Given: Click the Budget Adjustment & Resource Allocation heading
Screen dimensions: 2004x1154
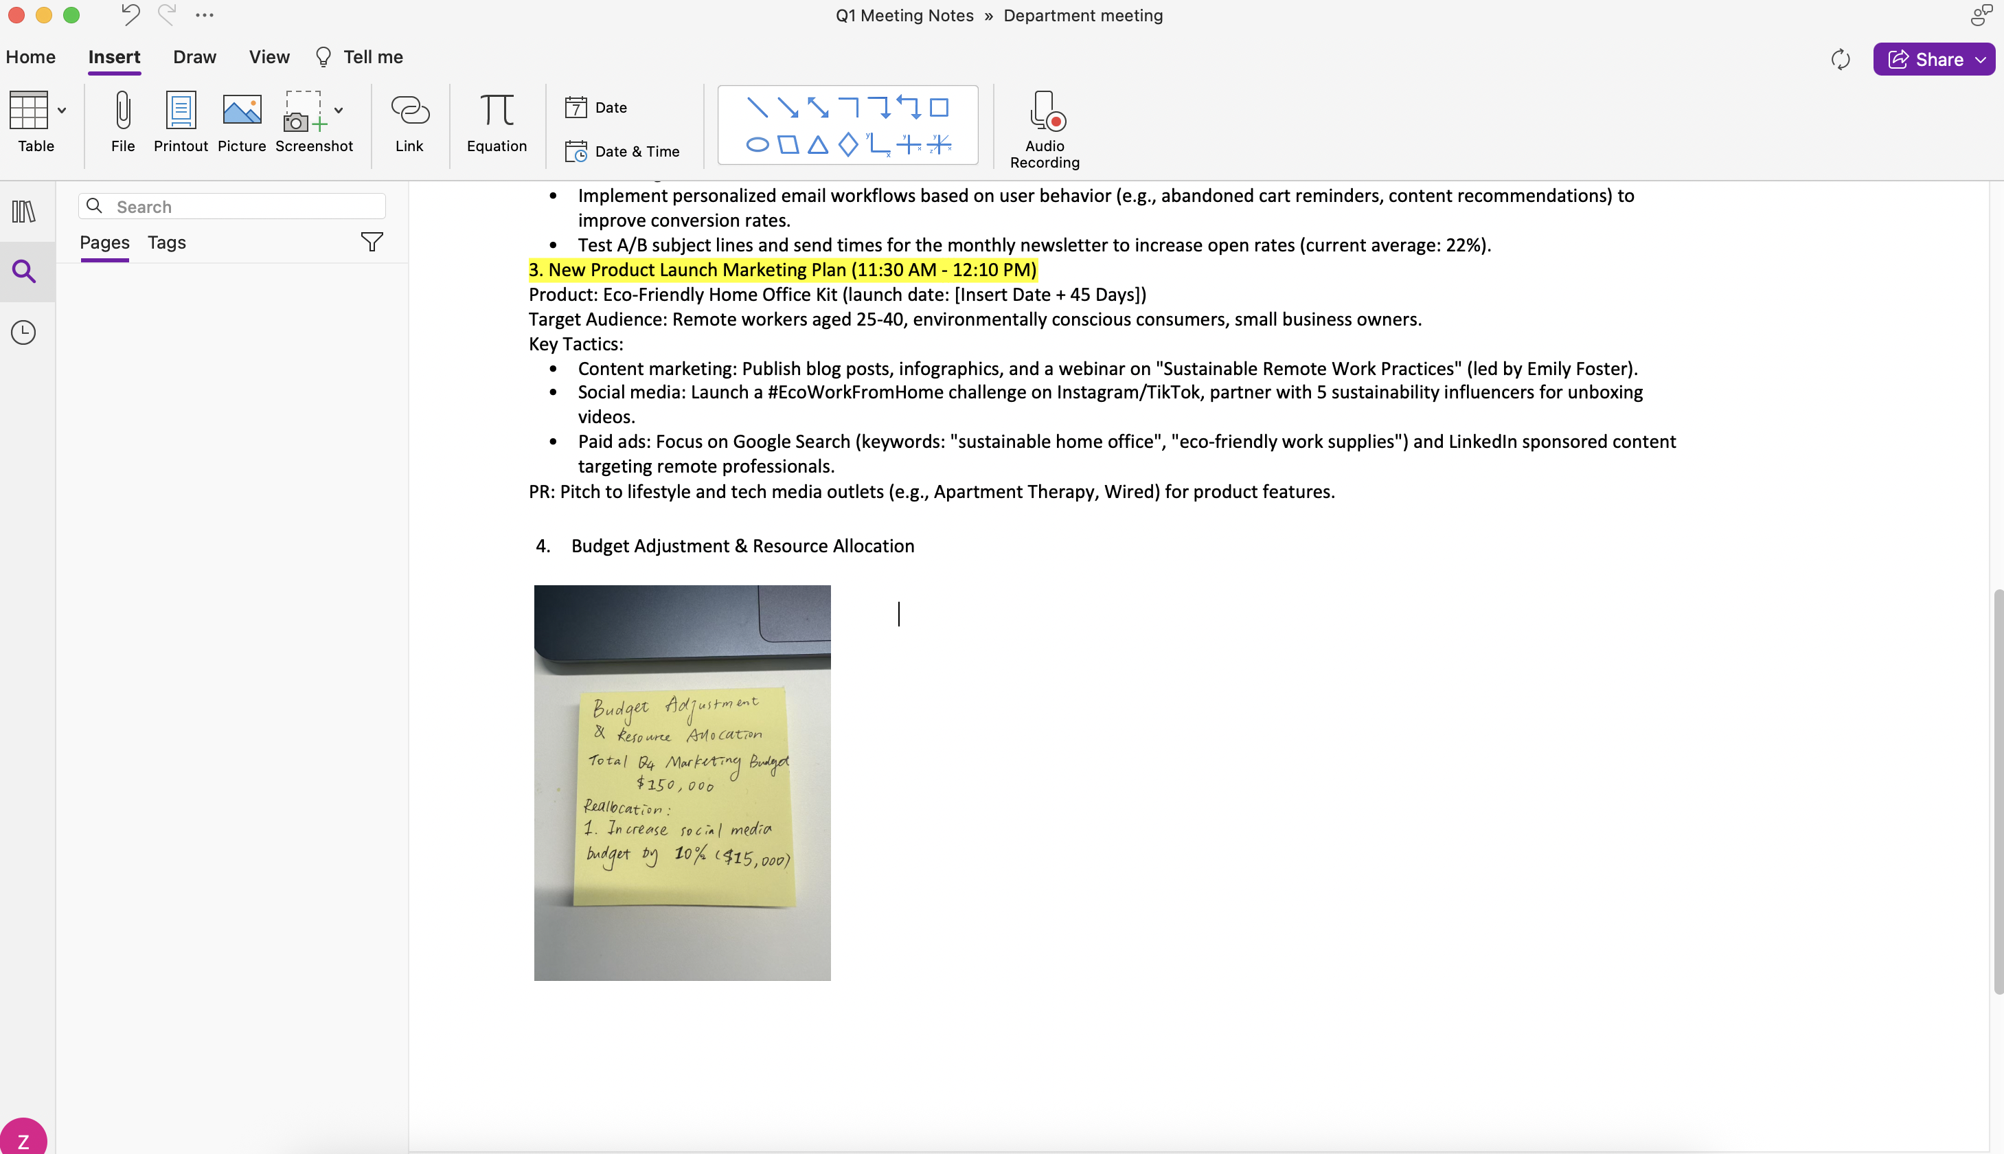Looking at the screenshot, I should [x=742, y=546].
